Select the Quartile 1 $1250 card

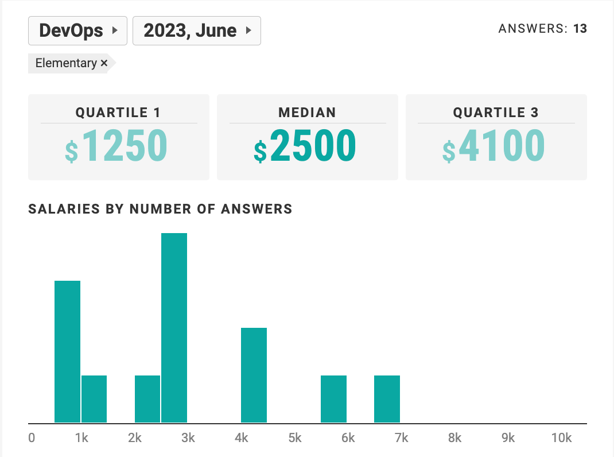click(x=119, y=137)
